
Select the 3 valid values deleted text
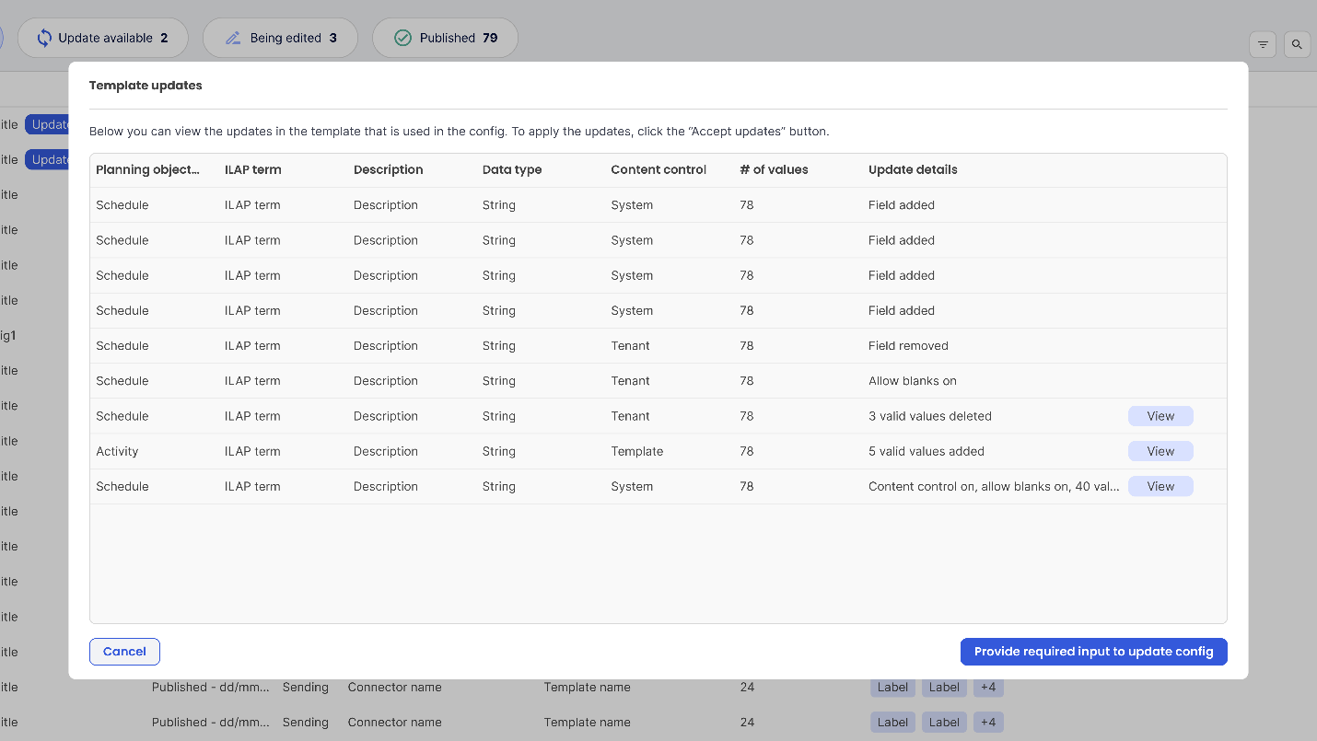tap(930, 416)
